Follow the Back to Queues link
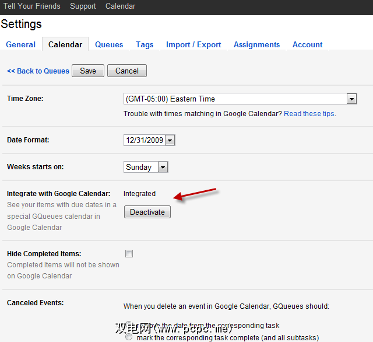373x342 pixels. pos(38,71)
